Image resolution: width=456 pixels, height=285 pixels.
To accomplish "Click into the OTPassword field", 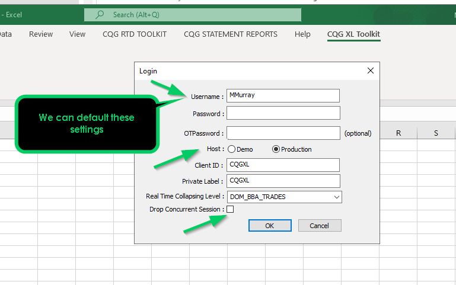I will tap(283, 133).
